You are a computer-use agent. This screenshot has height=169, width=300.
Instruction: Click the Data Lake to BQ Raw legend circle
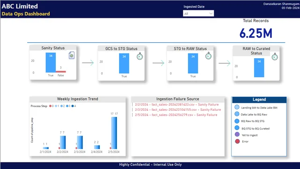237,114
